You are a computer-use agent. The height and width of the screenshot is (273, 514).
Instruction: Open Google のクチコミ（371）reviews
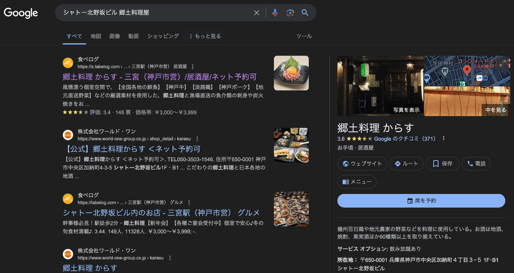tap(405, 139)
